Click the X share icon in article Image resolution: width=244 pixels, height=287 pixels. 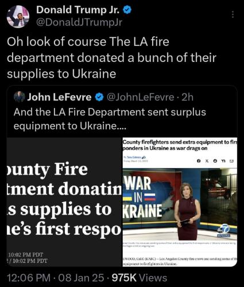pyautogui.click(x=207, y=161)
